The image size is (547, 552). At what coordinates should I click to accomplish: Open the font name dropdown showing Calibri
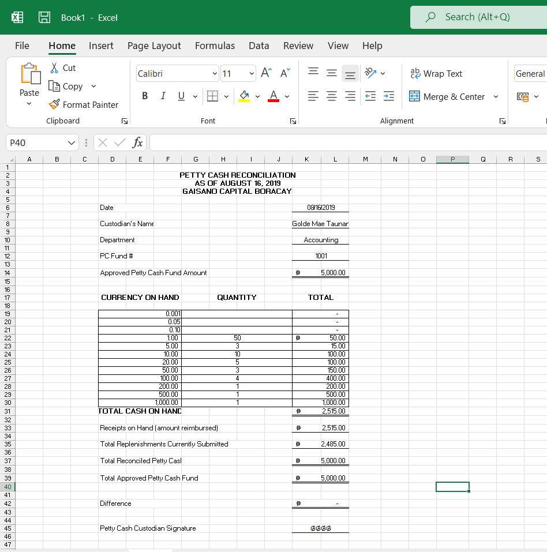click(215, 73)
